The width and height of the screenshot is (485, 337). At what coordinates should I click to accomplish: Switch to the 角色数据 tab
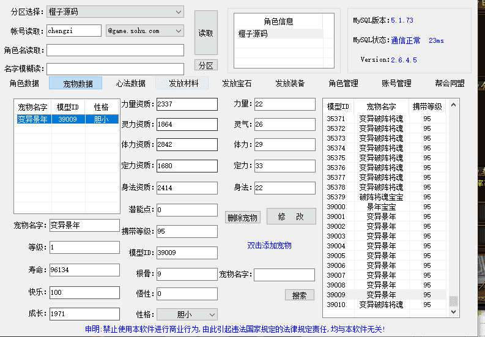point(24,83)
